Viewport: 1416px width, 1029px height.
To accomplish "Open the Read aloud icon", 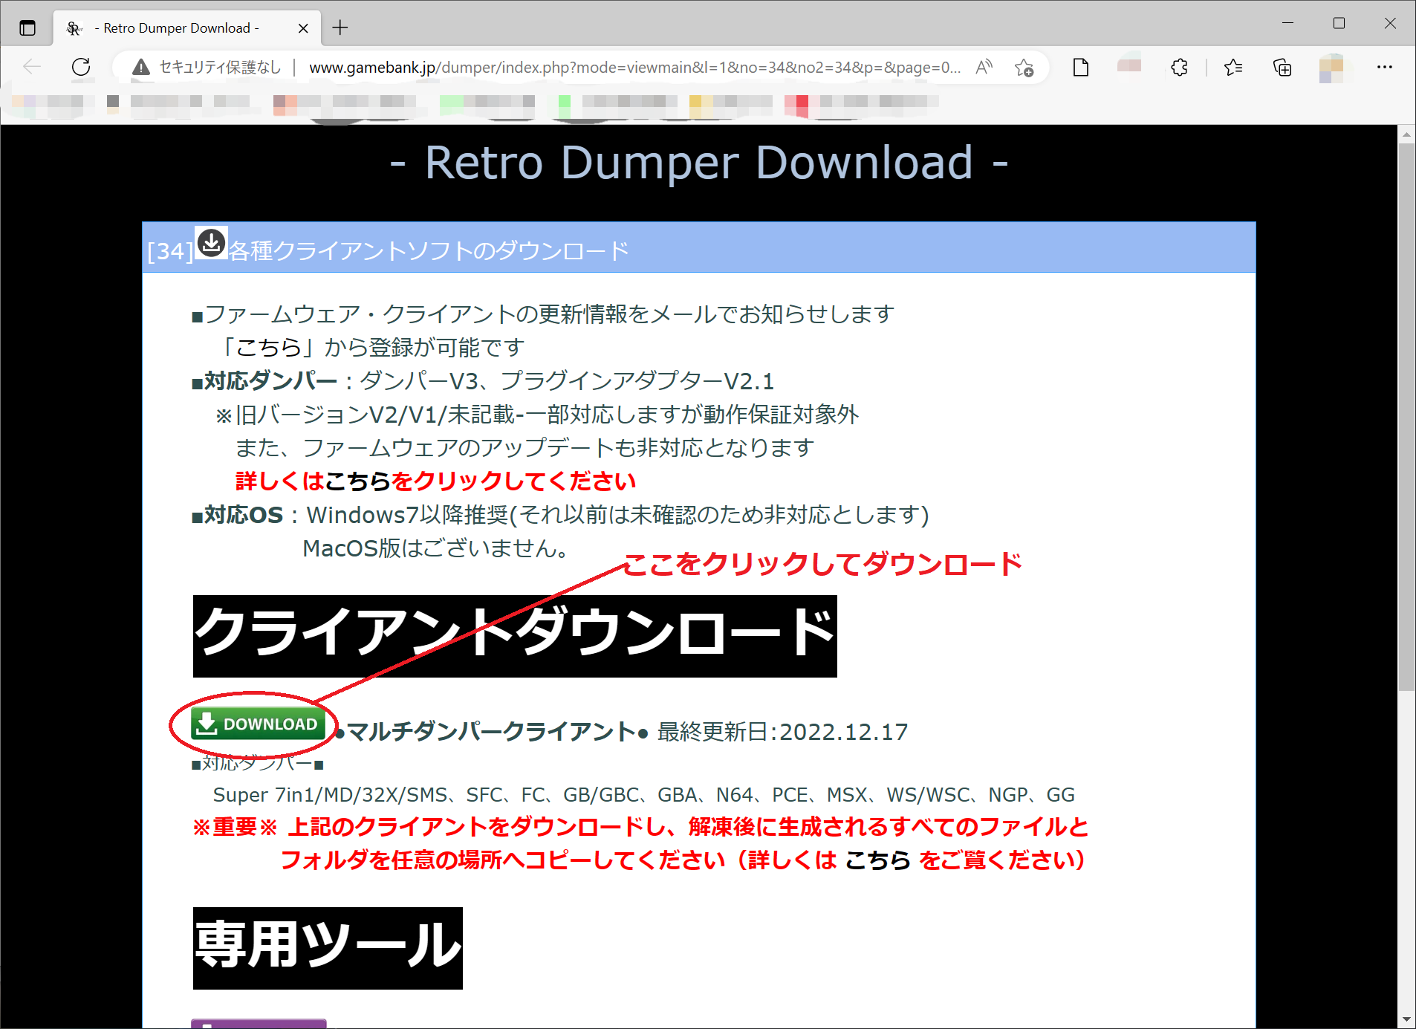I will point(984,68).
